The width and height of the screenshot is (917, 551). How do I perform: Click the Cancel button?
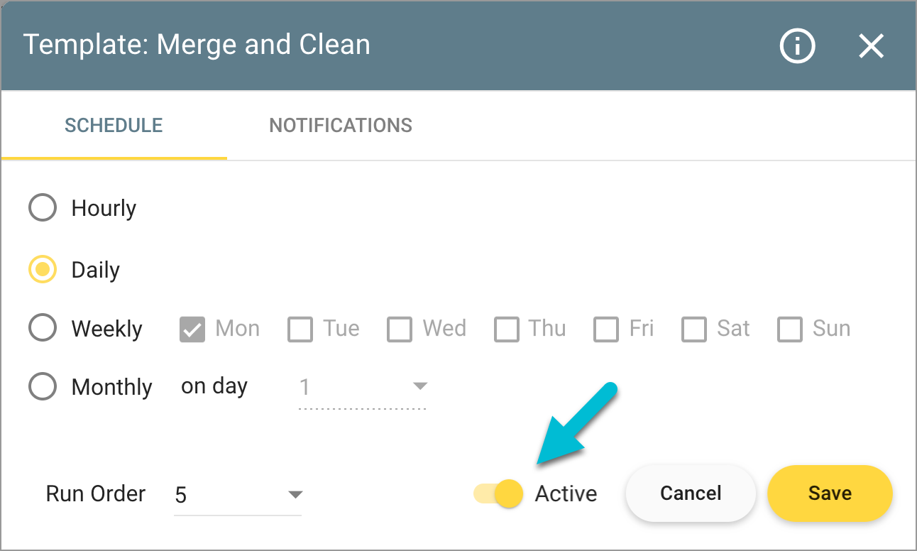tap(689, 493)
